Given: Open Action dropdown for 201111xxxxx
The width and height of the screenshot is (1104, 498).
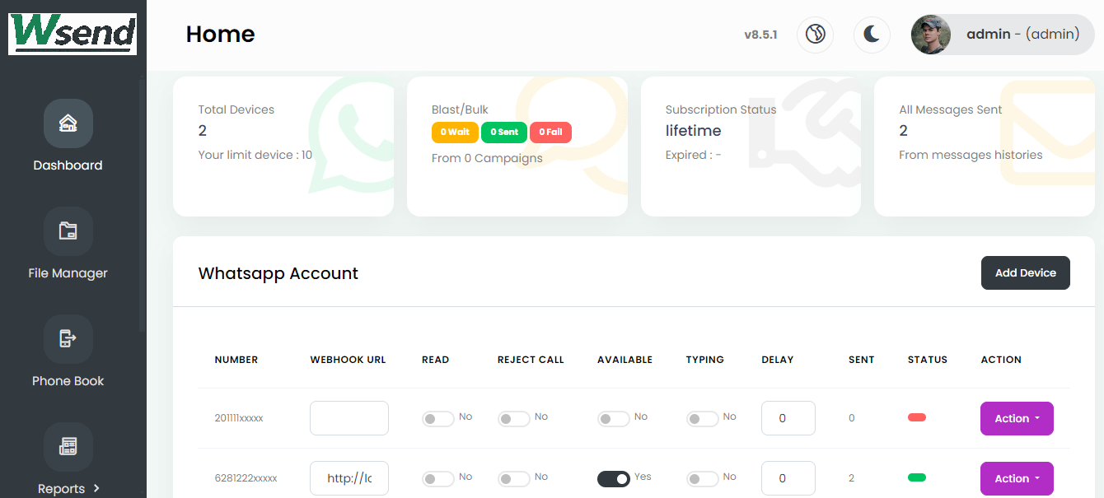Looking at the screenshot, I should click(x=1017, y=419).
